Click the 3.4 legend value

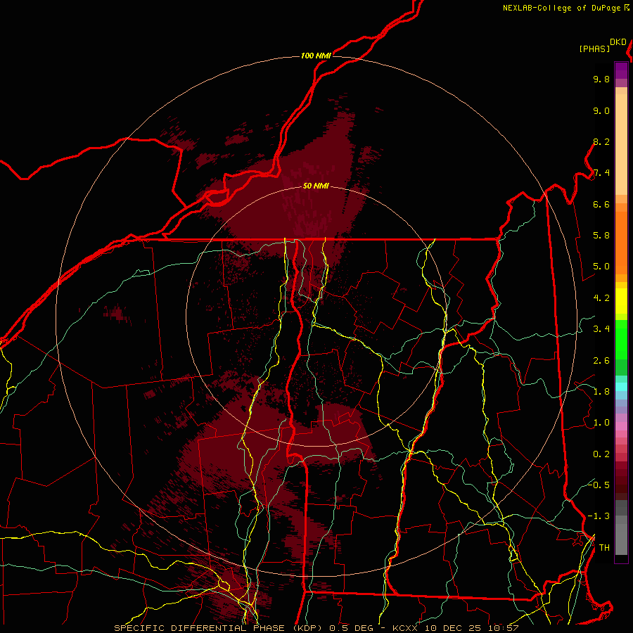(601, 329)
